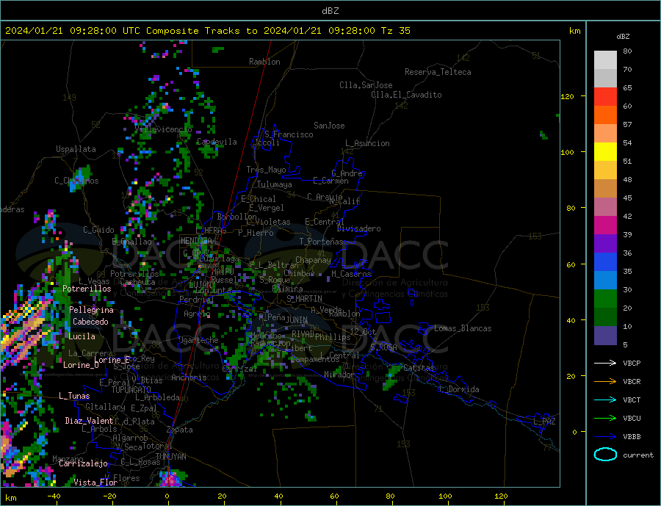Viewport: 661px width, 506px height.
Task: Click the 'S_Francisco' map label
Action: [x=289, y=134]
